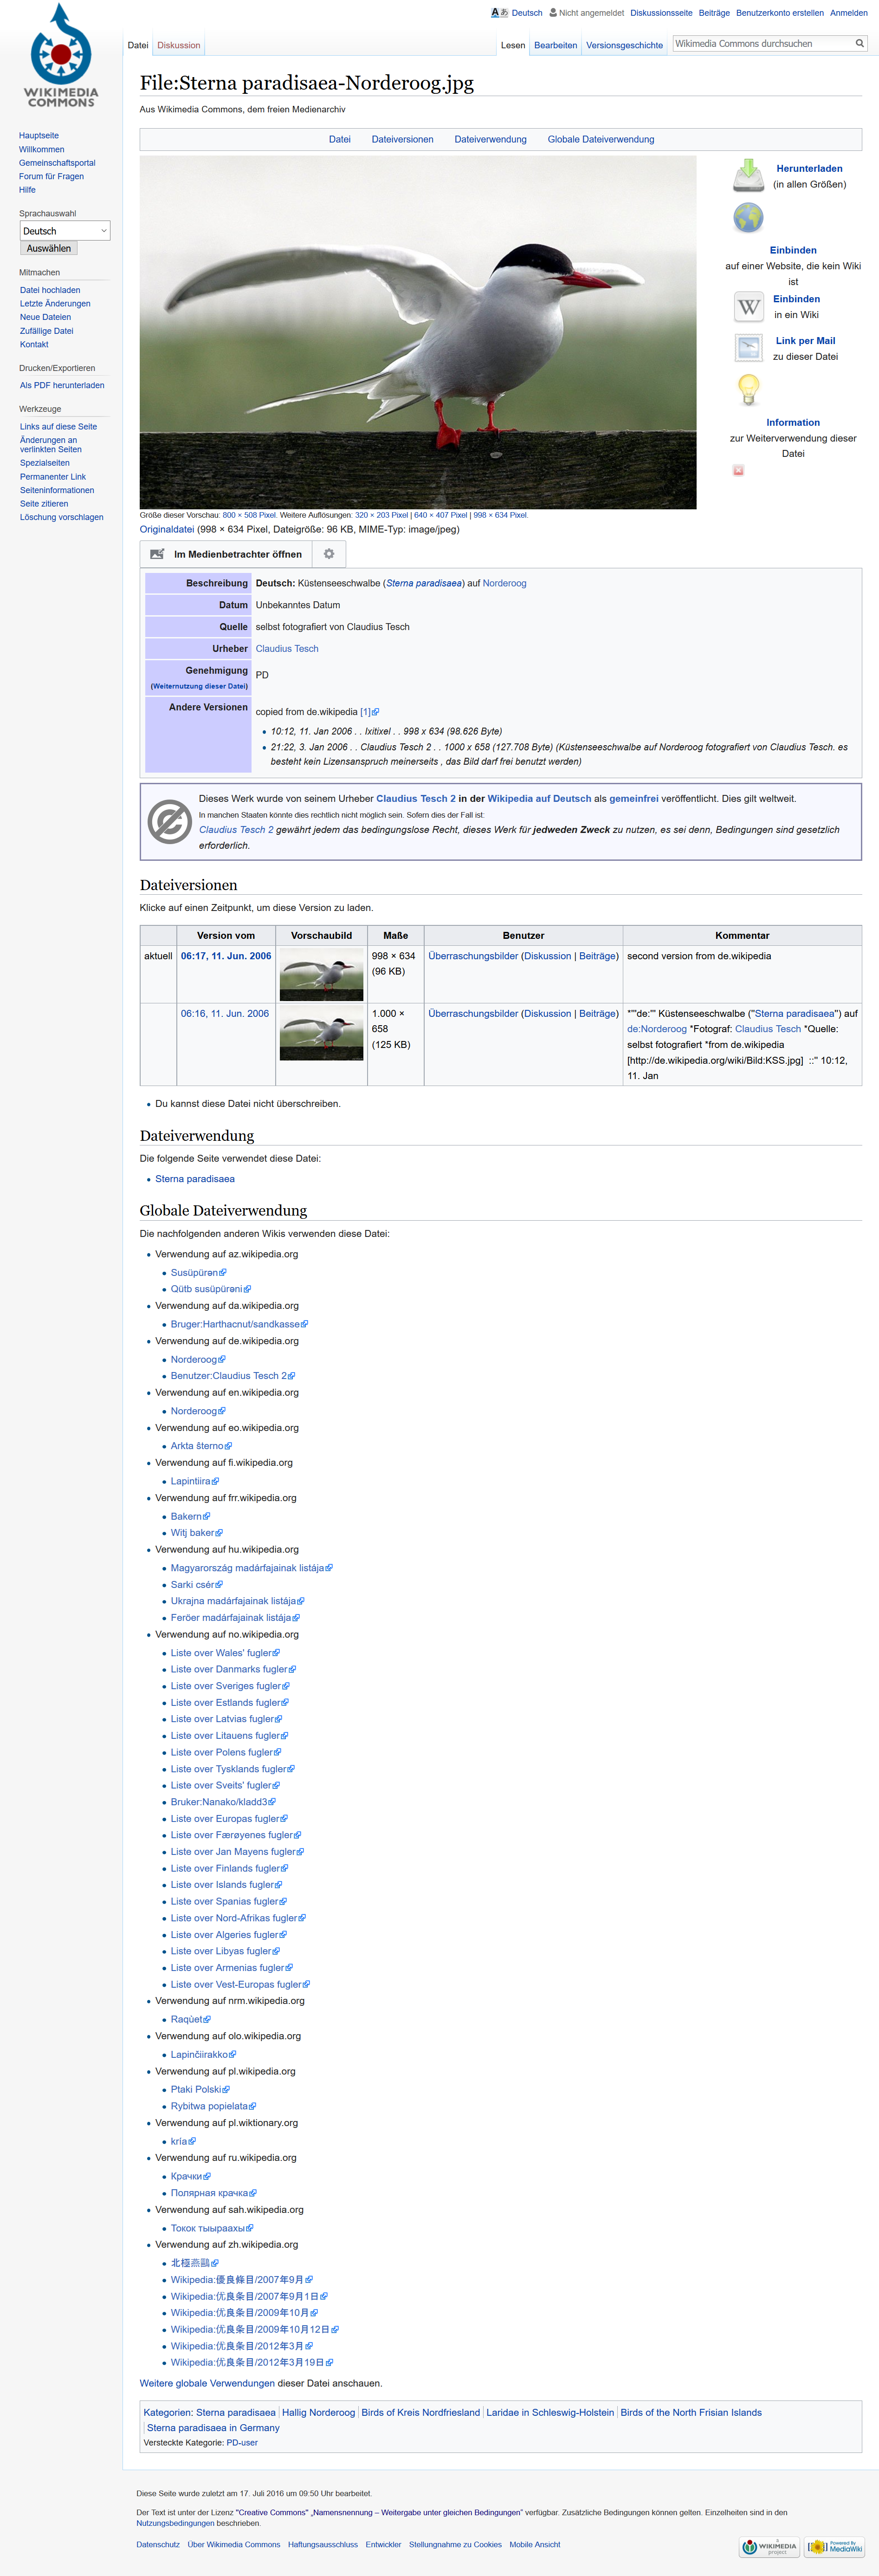Viewport: 879px width, 2576px height.
Task: Click the green download arrow icon
Action: [748, 175]
